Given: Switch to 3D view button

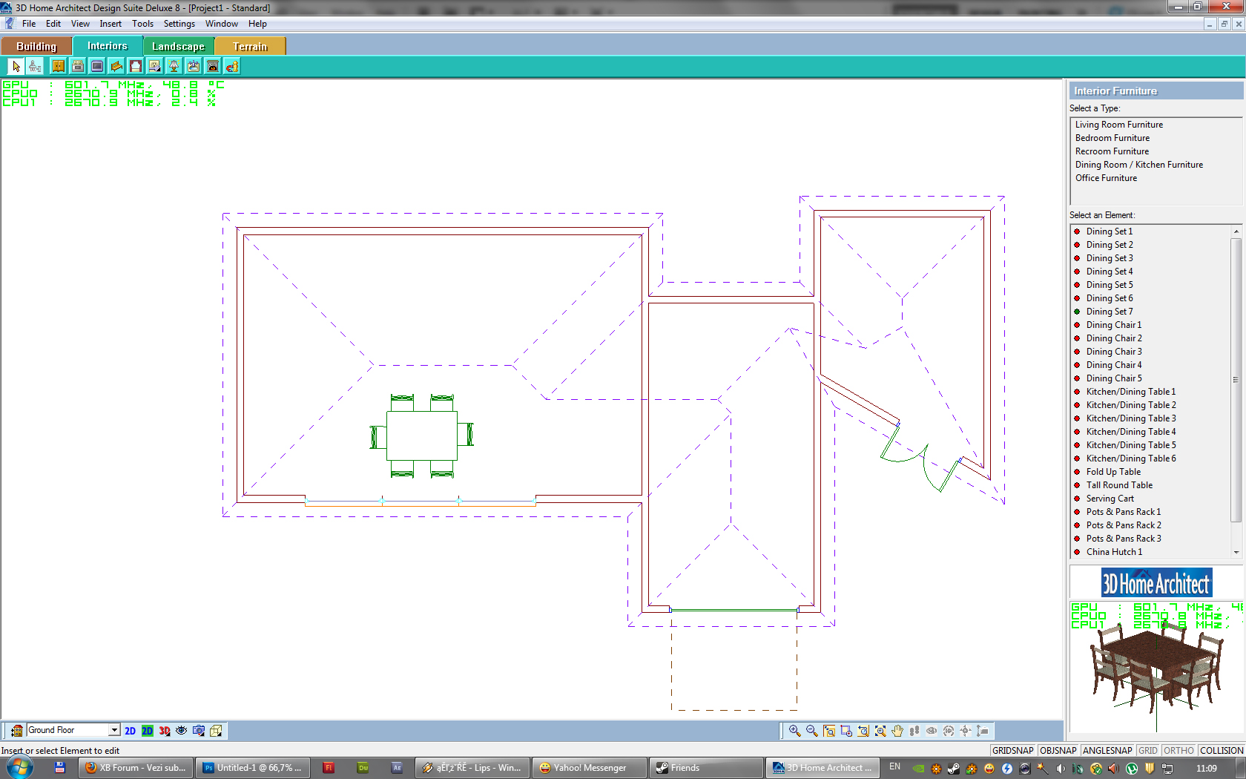Looking at the screenshot, I should click(165, 731).
